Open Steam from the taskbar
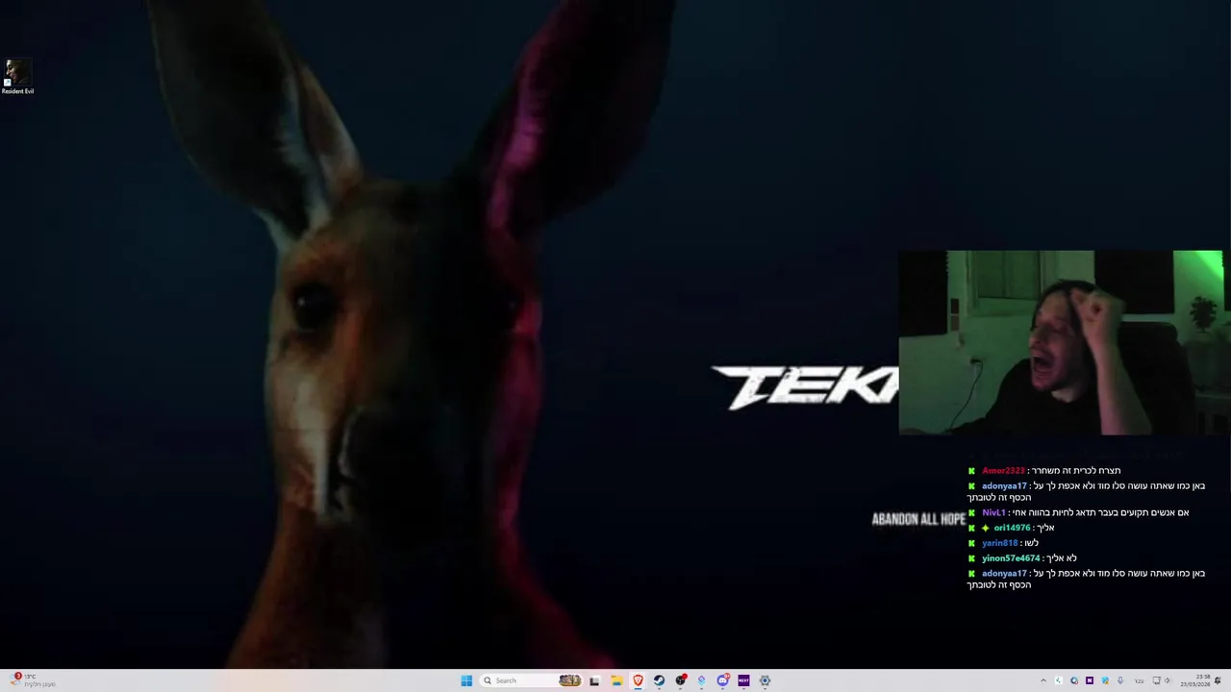The width and height of the screenshot is (1231, 692). point(659,680)
